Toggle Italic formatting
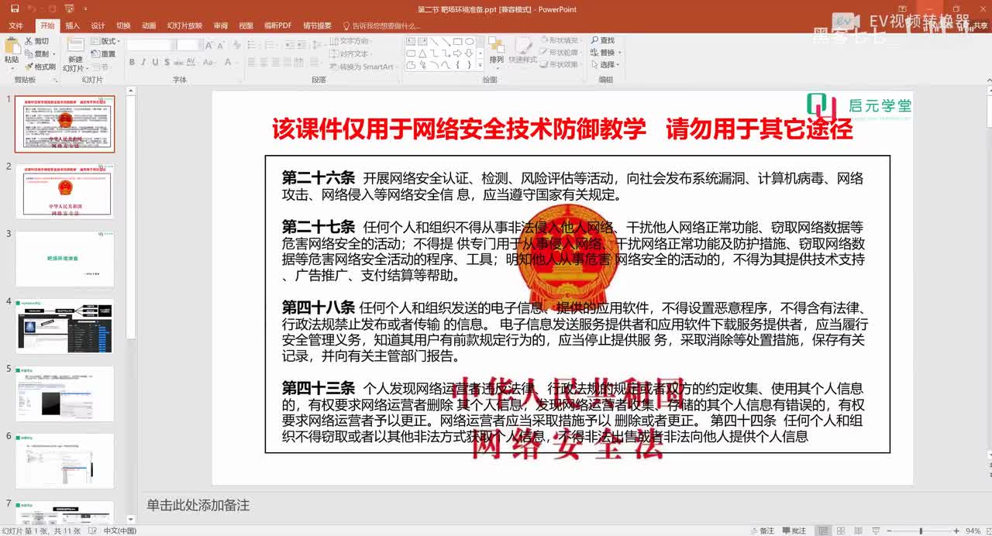Viewport: 992px width, 536px height. 143,62
